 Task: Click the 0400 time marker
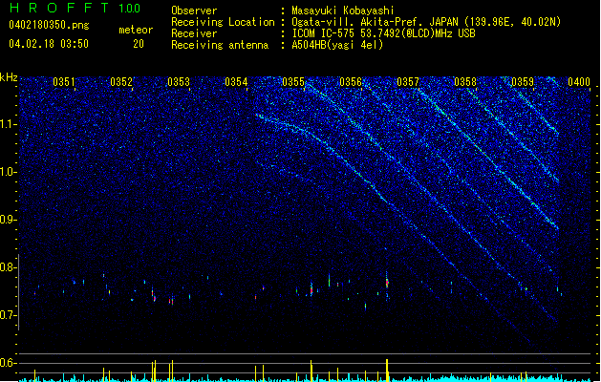tap(579, 82)
